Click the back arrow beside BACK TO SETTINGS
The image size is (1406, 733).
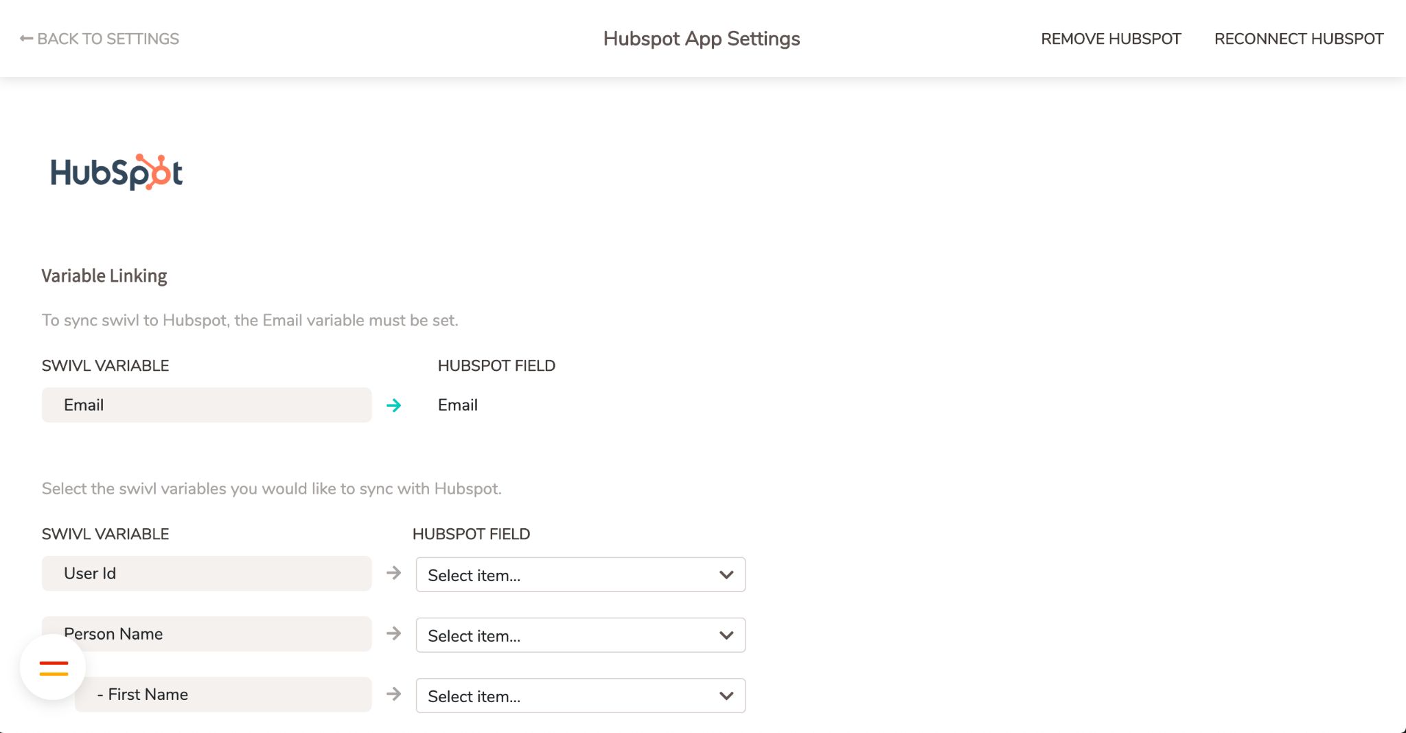click(x=25, y=37)
